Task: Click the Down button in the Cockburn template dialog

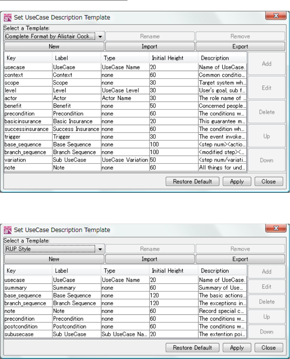Action: (267, 160)
